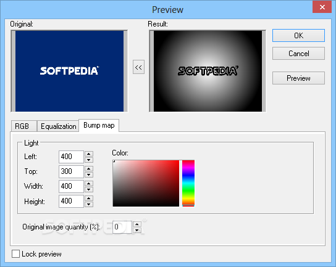Click the Original image quantity input field
Image resolution: width=336 pixels, height=267 pixels.
pos(122,227)
